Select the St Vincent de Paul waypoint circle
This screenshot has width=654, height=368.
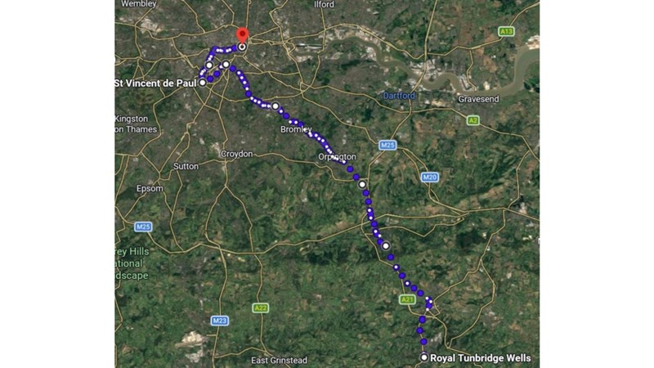202,83
